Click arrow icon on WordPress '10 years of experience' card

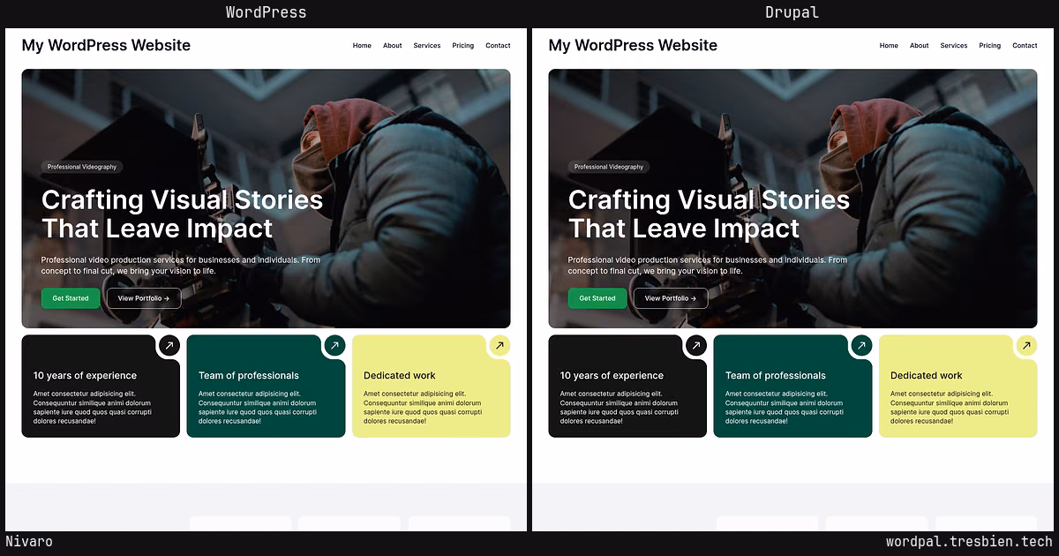(169, 345)
